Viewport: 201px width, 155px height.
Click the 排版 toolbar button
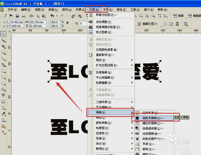click(178, 16)
